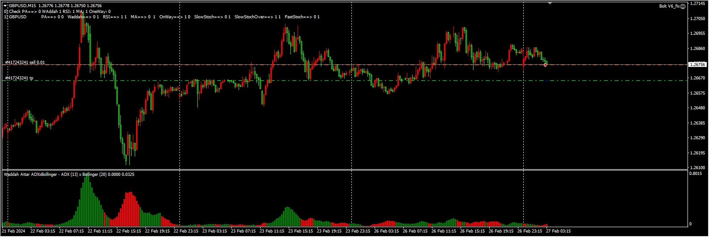Click the chart shift triangle marker at top
This screenshot has height=237, width=709.
(x=550, y=3)
